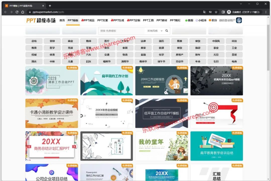Open the 我的童年 template

click(x=162, y=146)
